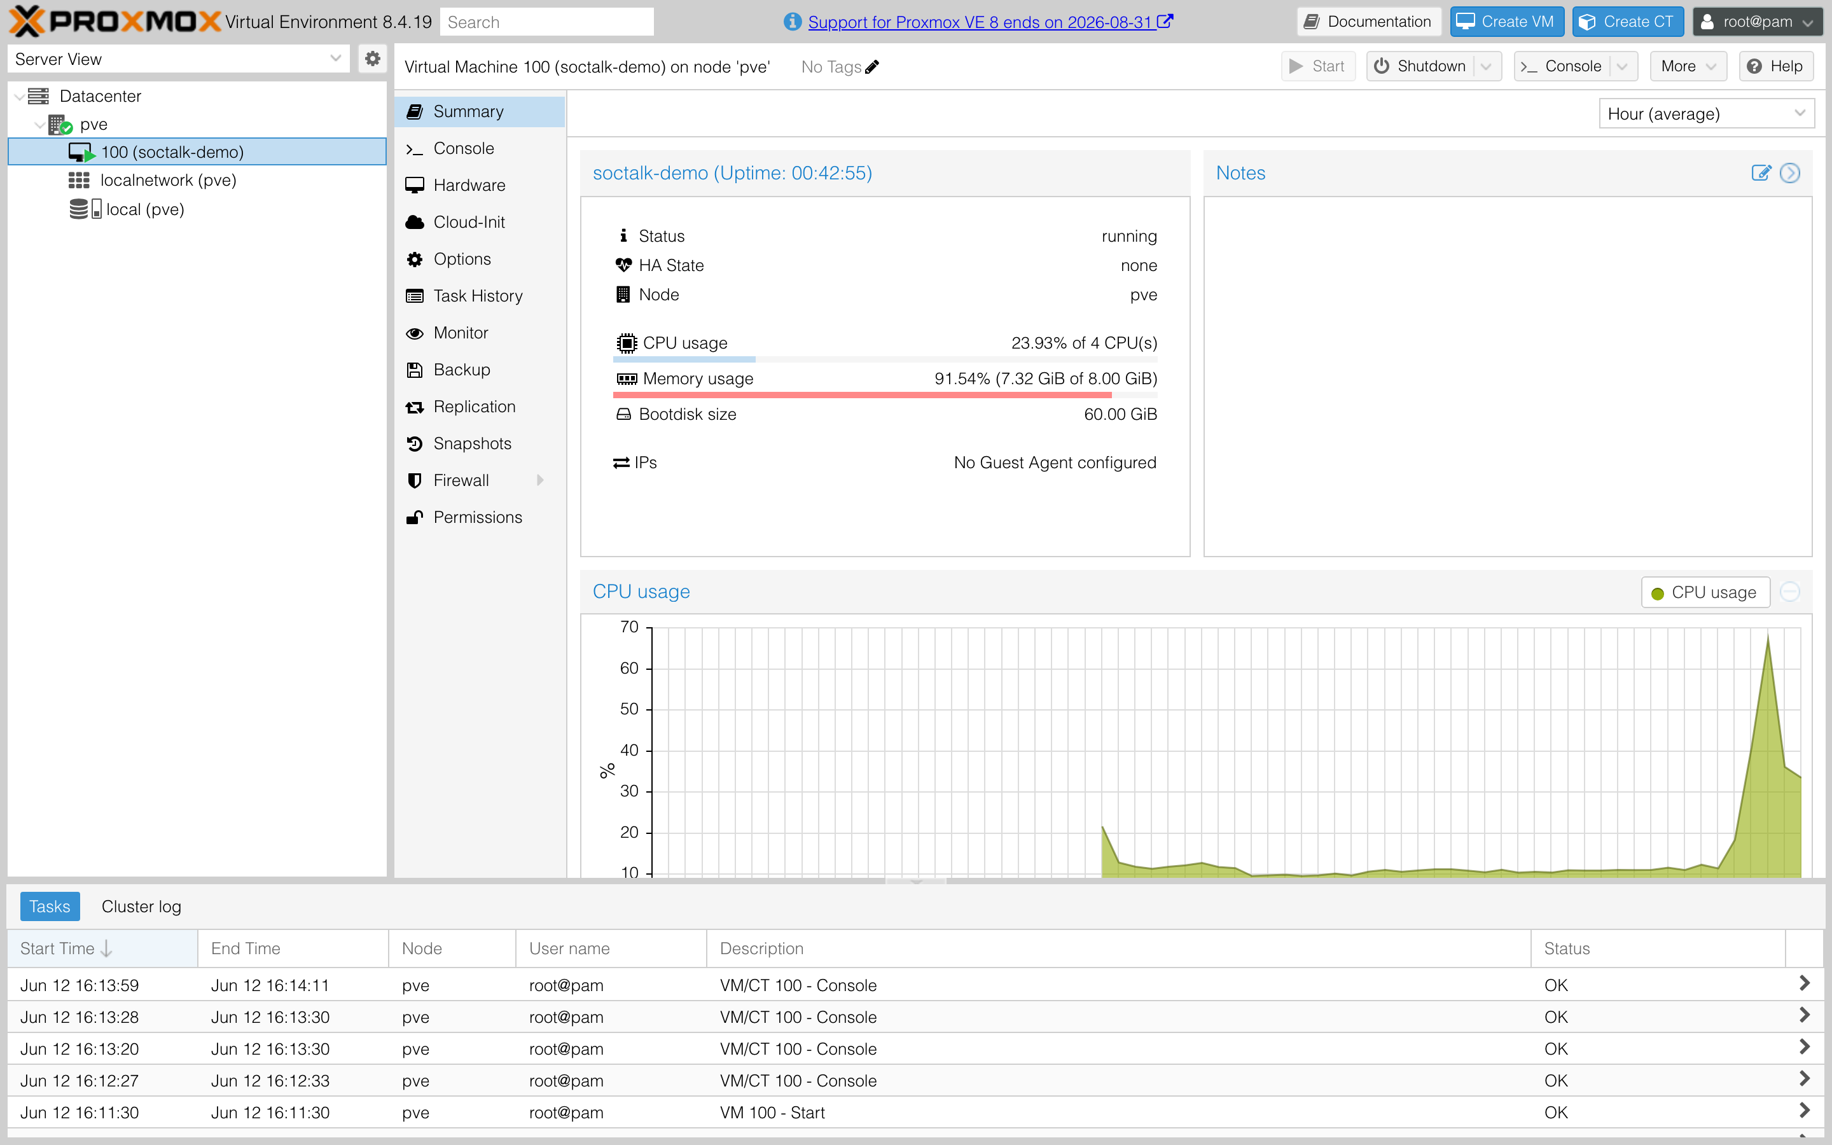Click the Notes edit icon
Screen dimensions: 1832x1145
[x=1761, y=174]
